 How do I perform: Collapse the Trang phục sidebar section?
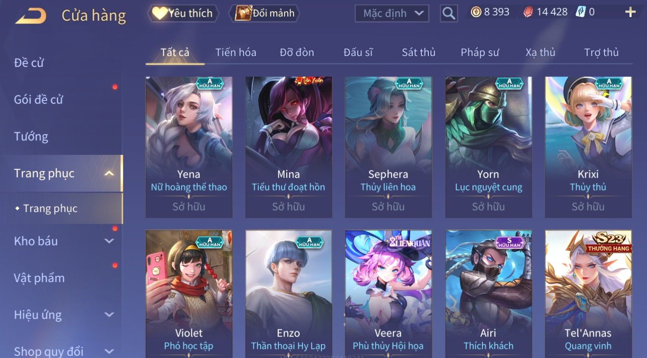[x=109, y=173]
